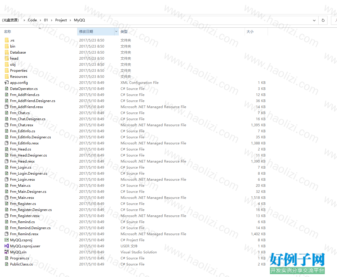
Task: Select the file name Frm_EditInfo.Designer.cs
Action: pyautogui.click(x=31, y=137)
